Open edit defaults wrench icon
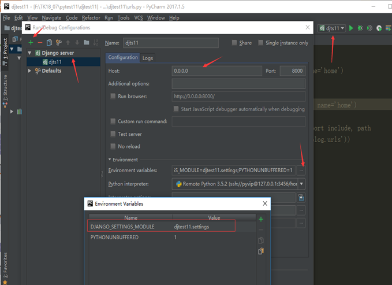392x285 pixels. (59, 43)
